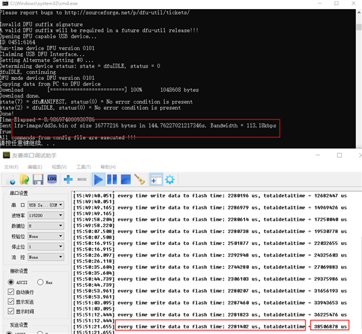
Task: Click the cmd window scroll-up arrow
Action: tap(359, 13)
